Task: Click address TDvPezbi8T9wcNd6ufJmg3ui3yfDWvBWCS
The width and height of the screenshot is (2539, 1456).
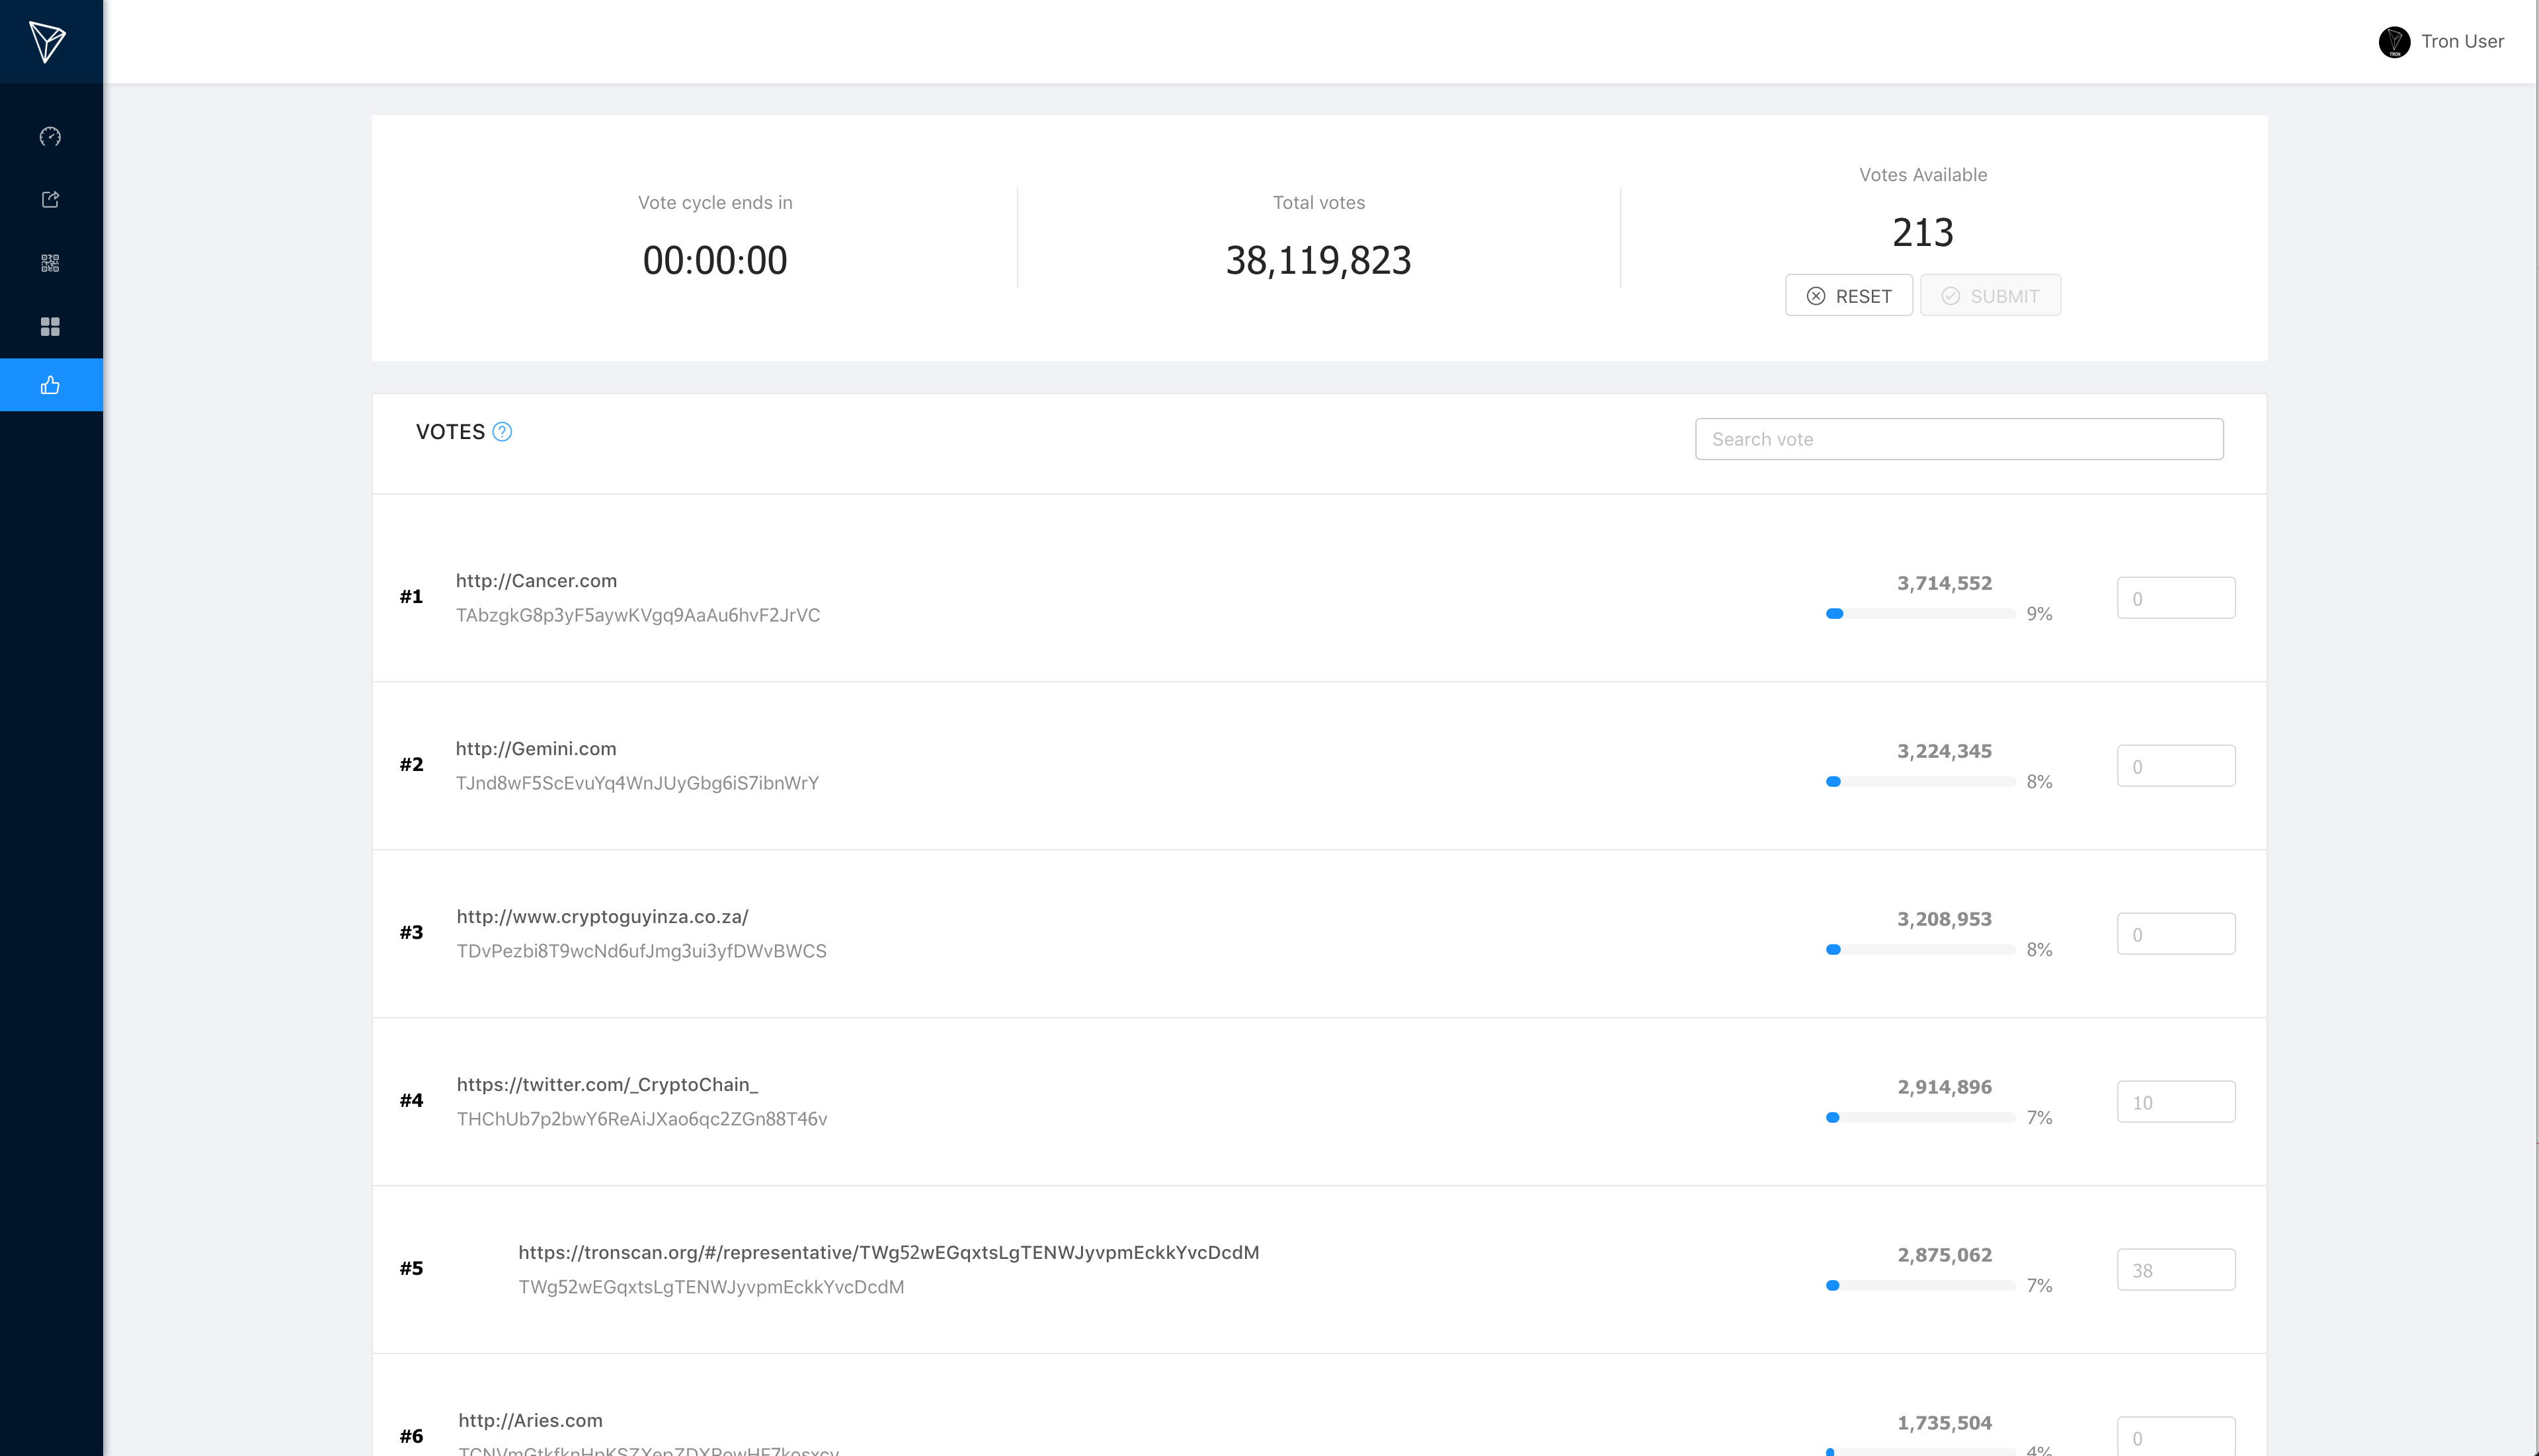Action: 641,951
